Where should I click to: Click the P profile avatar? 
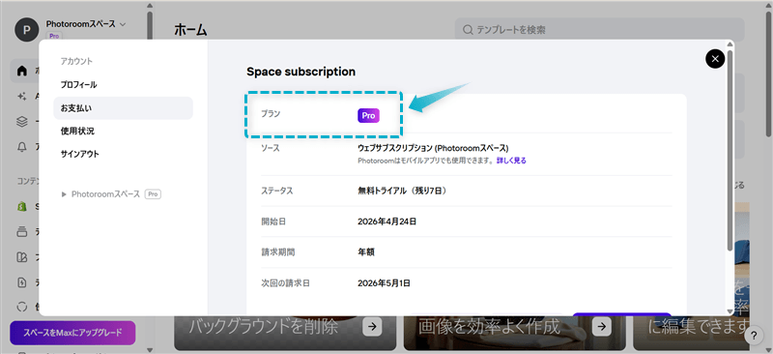[27, 30]
